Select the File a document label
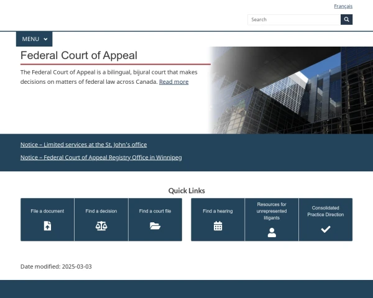The image size is (373, 298). click(47, 211)
